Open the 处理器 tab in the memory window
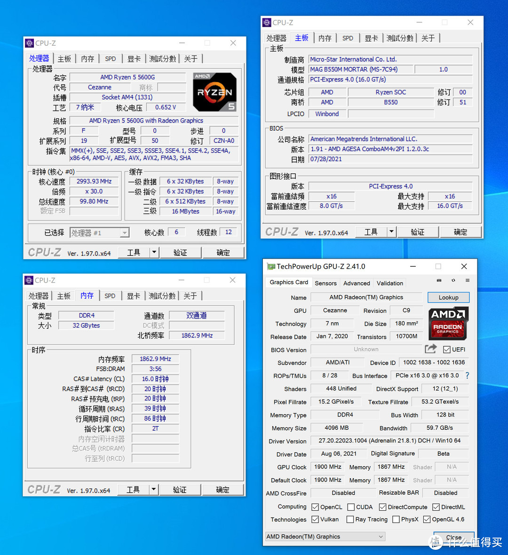The height and width of the screenshot is (555, 508). (39, 296)
